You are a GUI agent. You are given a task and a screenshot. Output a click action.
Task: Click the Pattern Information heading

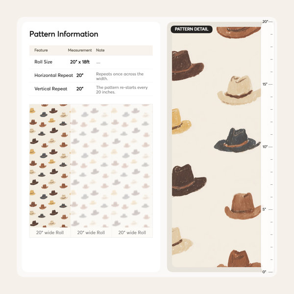pos(64,34)
